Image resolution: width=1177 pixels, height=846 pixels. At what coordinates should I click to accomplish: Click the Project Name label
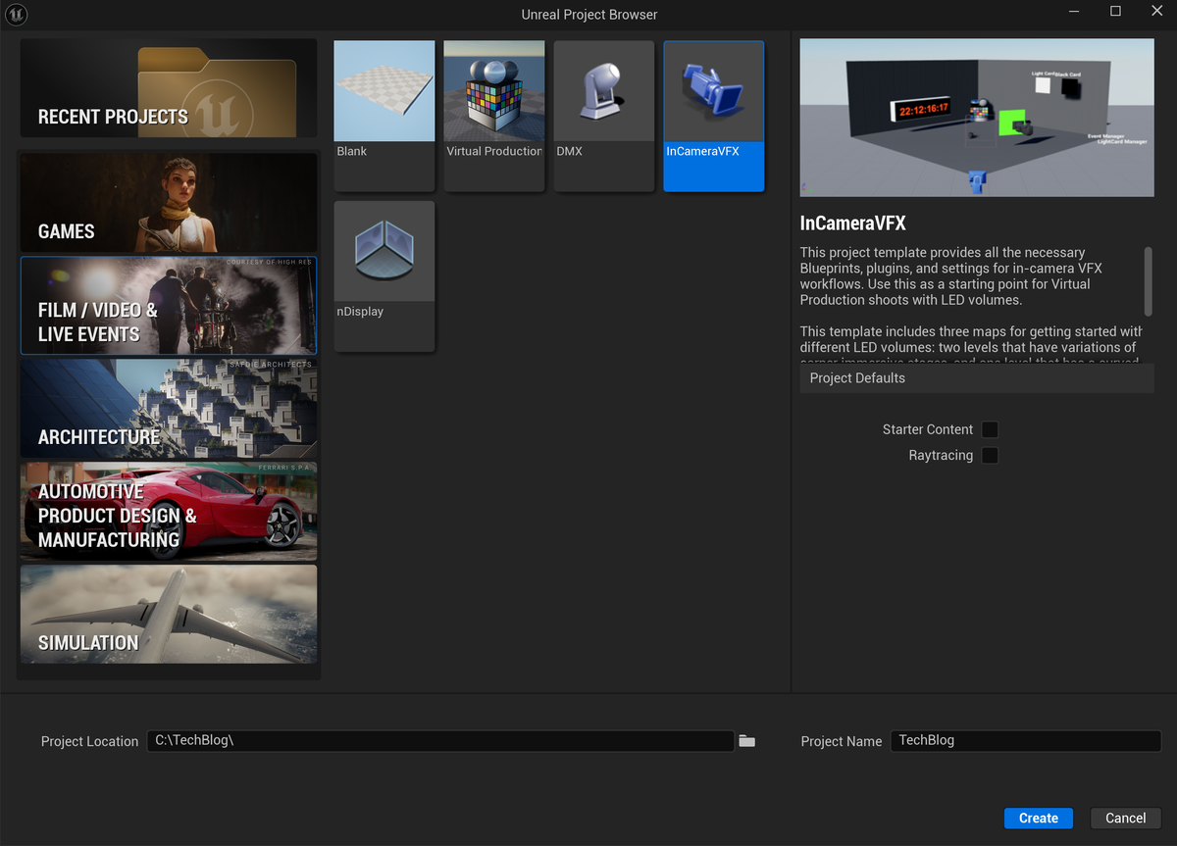[x=842, y=741]
